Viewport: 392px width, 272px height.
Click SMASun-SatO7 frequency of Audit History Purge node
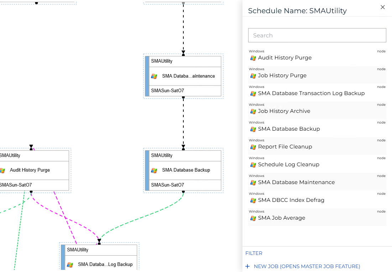tap(16, 185)
